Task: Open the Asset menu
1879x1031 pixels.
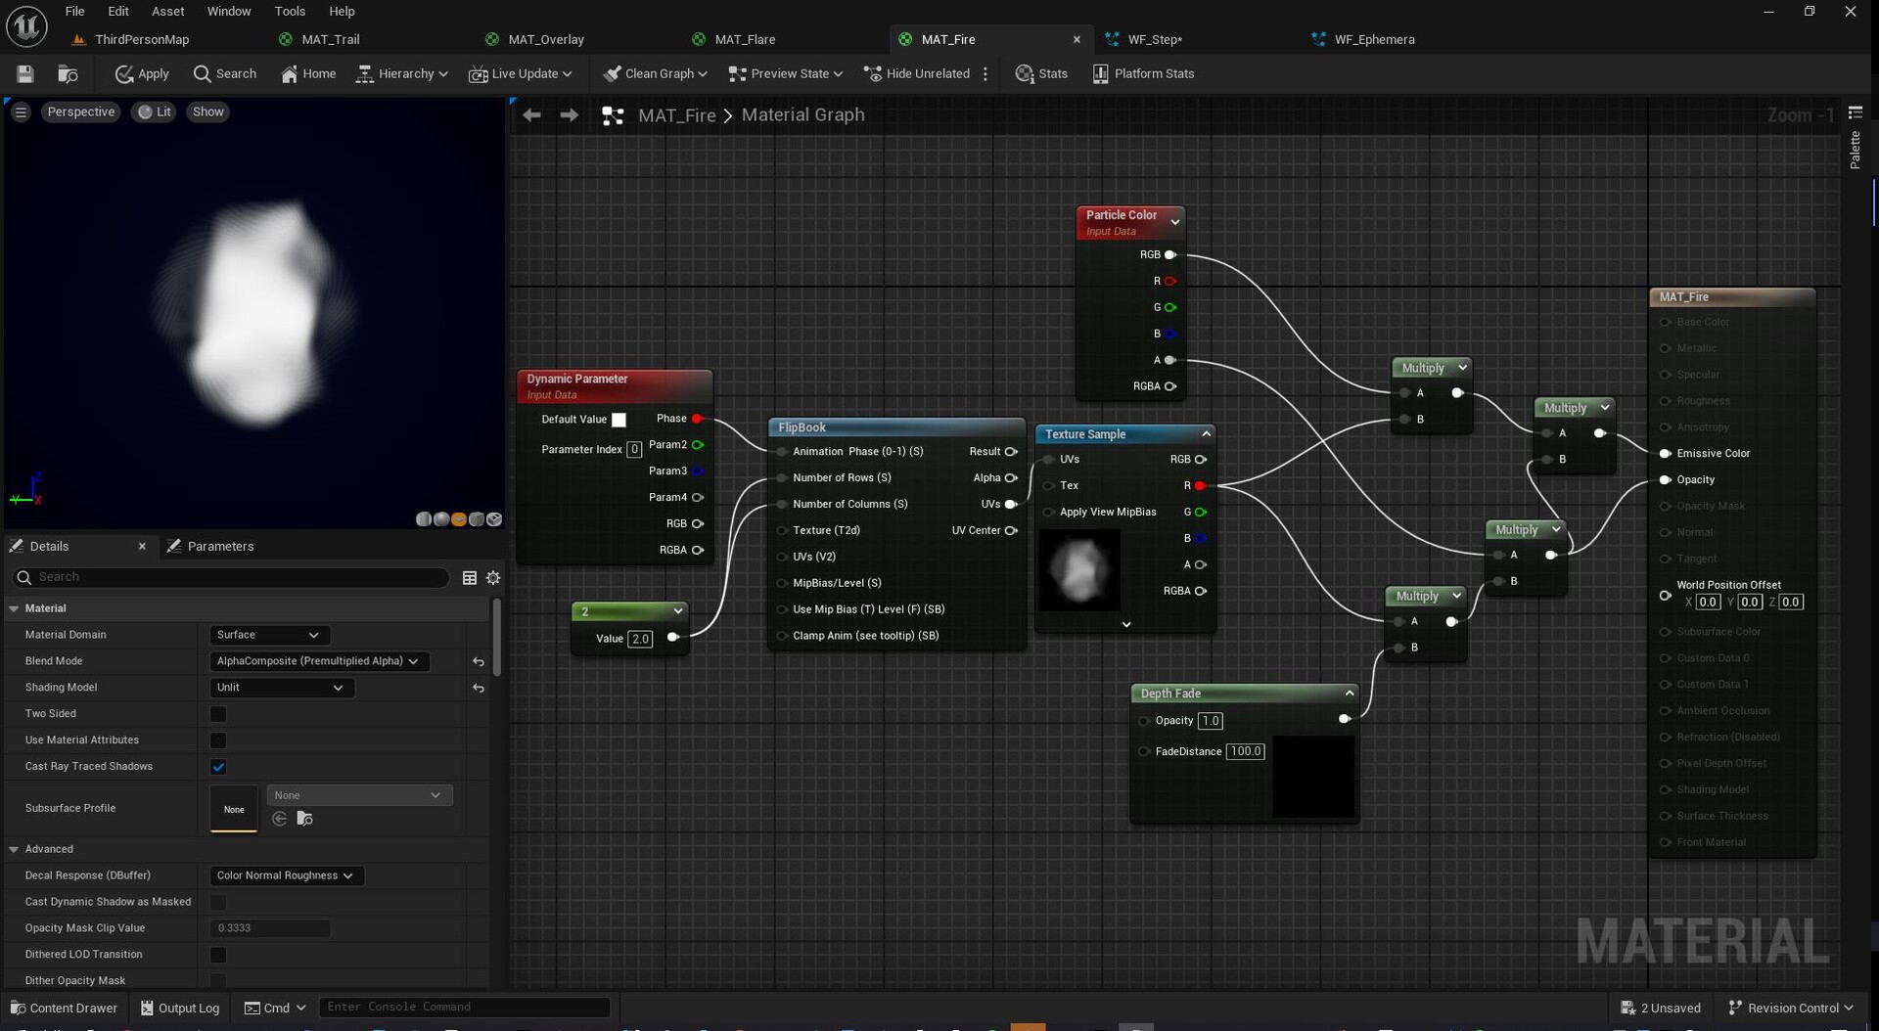Action: 167,11
